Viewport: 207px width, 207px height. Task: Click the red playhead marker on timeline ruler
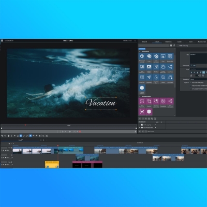[x=58, y=145]
